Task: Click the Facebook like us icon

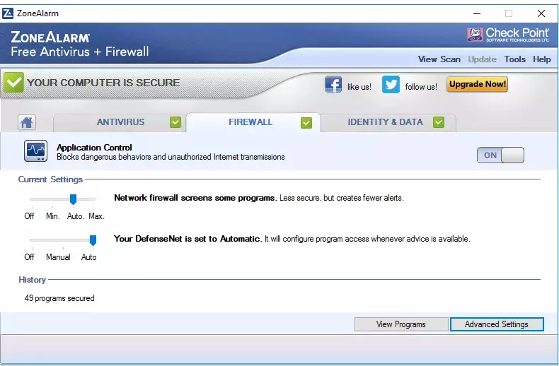Action: 333,85
